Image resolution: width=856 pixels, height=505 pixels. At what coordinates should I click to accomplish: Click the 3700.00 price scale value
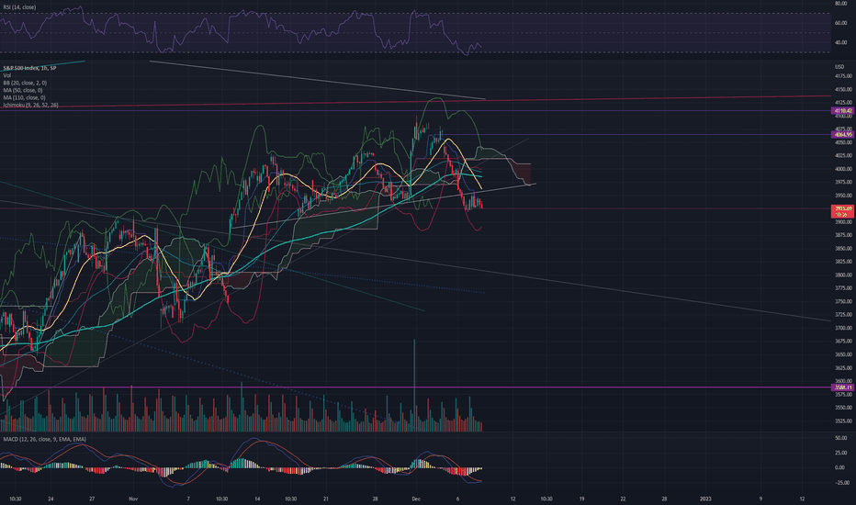(843, 328)
